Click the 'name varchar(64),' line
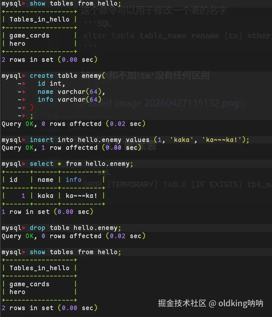 pyautogui.click(x=71, y=92)
